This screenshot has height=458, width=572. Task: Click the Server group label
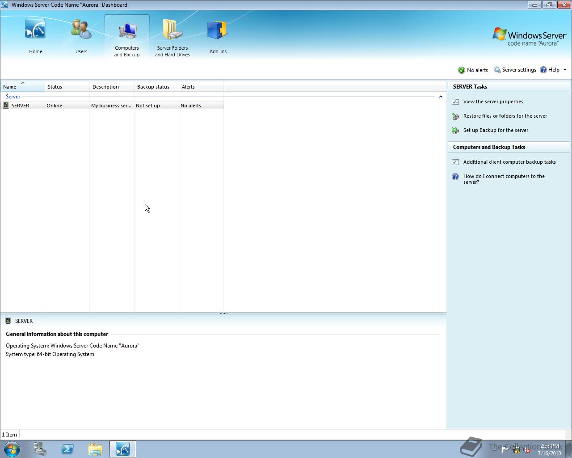[13, 97]
